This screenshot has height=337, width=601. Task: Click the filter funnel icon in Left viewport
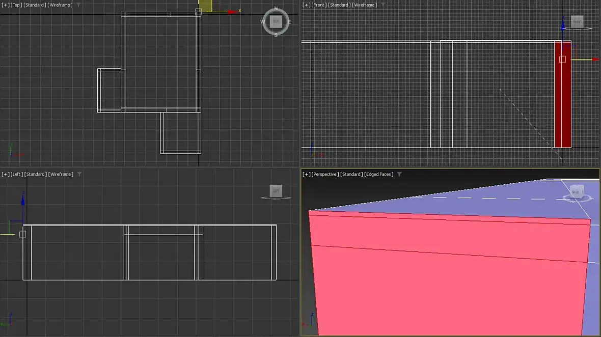pyautogui.click(x=79, y=174)
